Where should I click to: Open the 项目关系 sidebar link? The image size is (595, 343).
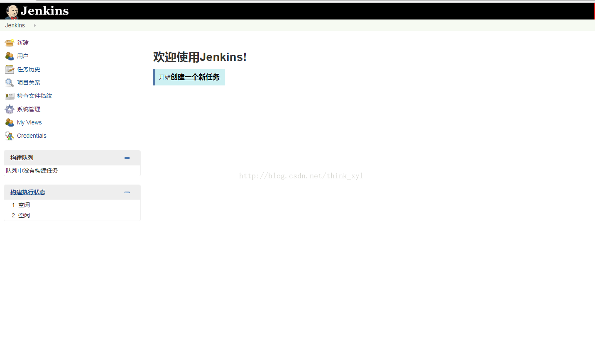[29, 83]
